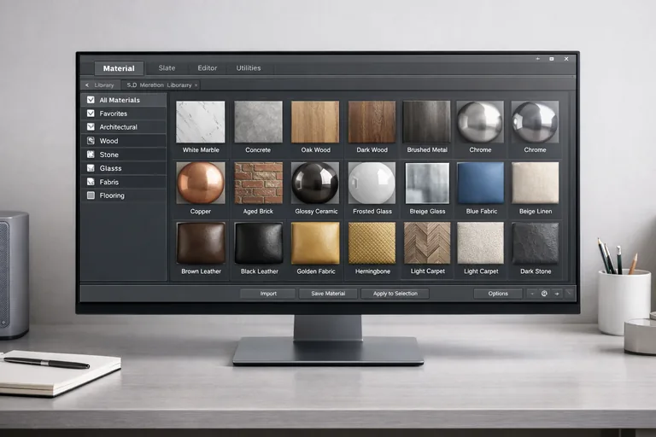Click the circular icon beside Options button
This screenshot has width=656, height=437.
click(x=544, y=294)
